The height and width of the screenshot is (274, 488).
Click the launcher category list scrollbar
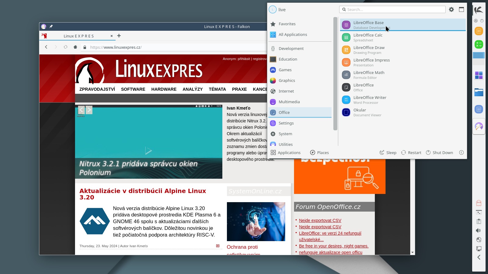coord(335,74)
